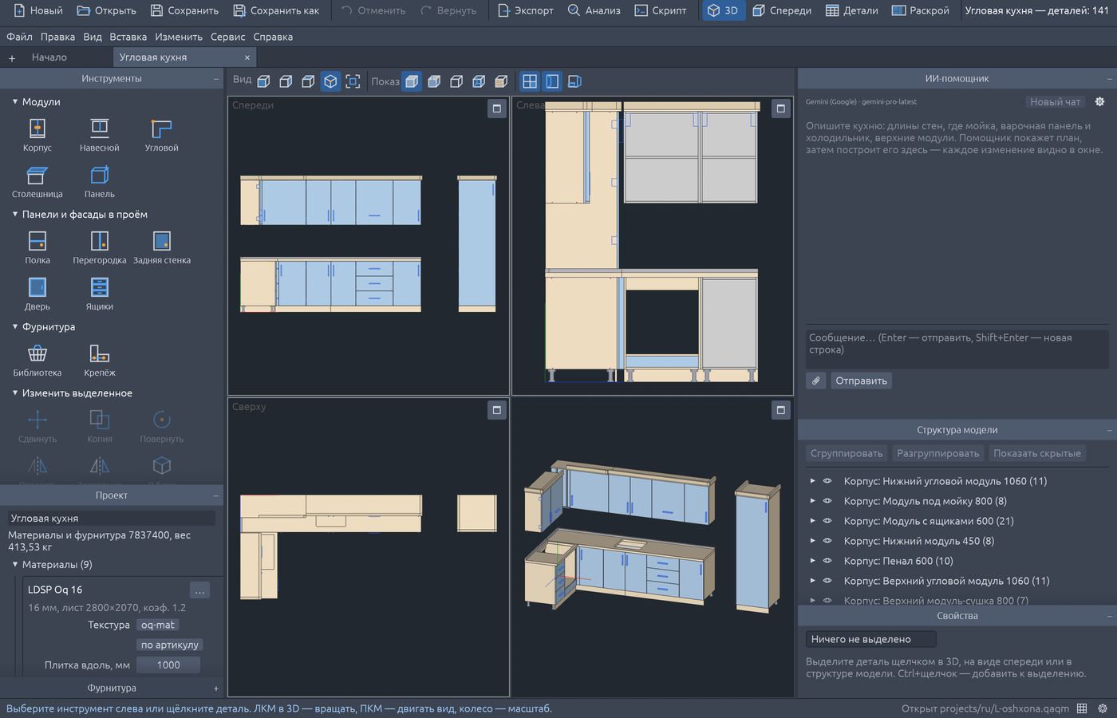Toggle visibility of Нижний модуль 450
Viewport: 1117px width, 718px height.
coord(827,541)
